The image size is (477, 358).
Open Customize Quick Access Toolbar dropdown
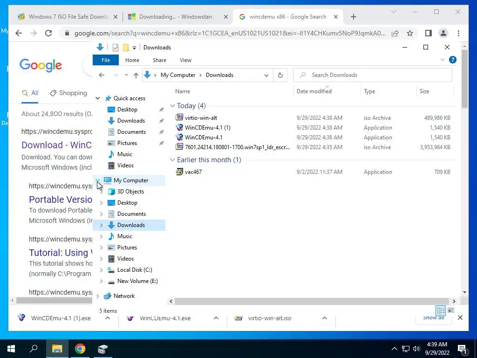[x=134, y=48]
